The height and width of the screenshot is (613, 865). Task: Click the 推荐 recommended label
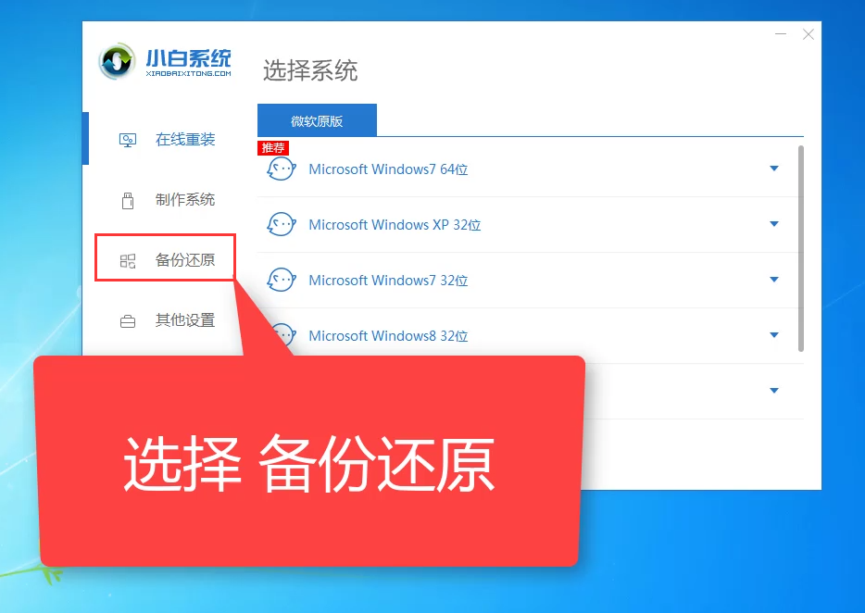(x=273, y=148)
